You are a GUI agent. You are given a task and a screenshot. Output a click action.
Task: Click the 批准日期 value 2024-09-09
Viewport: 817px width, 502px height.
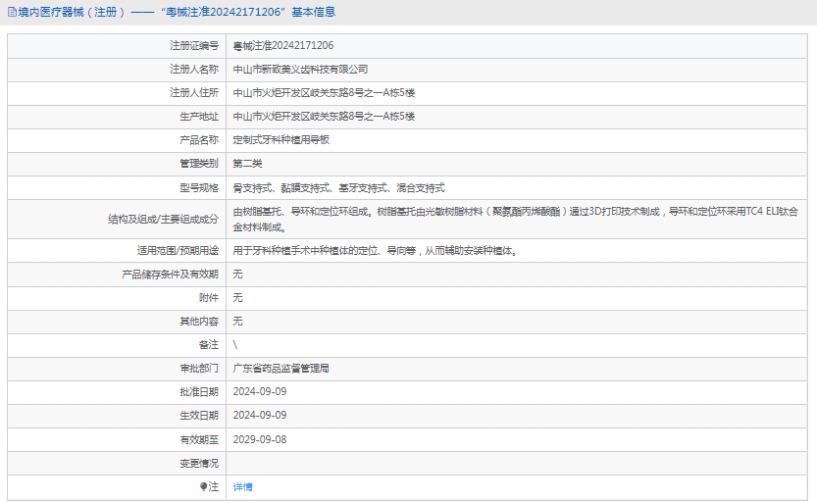(x=260, y=391)
